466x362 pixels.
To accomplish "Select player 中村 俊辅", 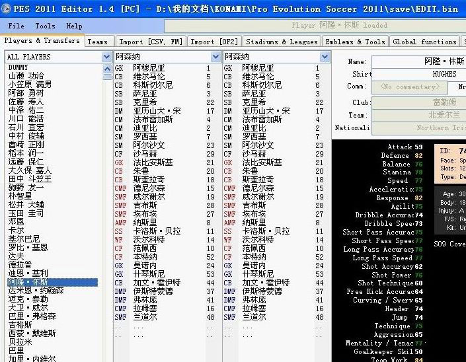I will coord(26,136).
